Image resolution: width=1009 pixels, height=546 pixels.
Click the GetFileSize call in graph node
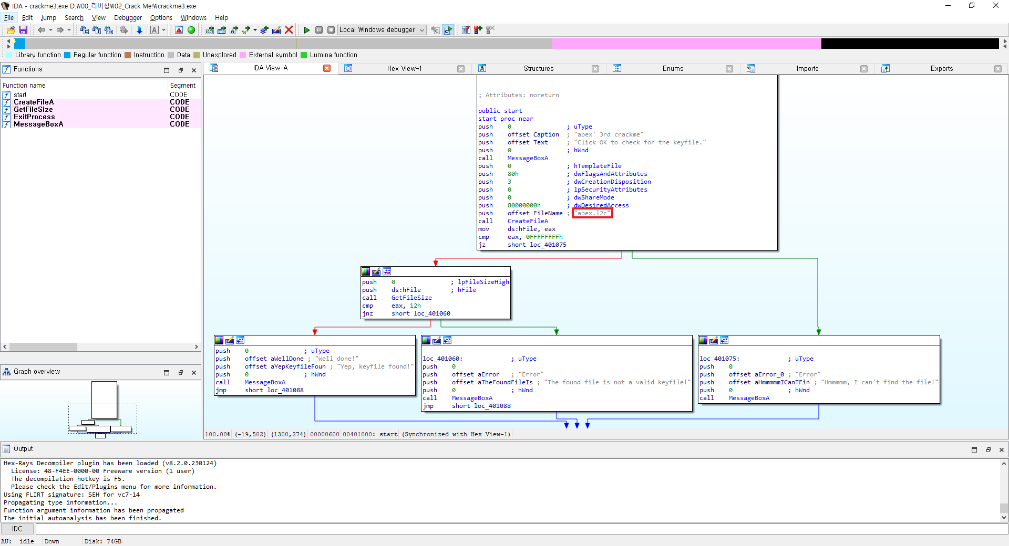click(411, 298)
